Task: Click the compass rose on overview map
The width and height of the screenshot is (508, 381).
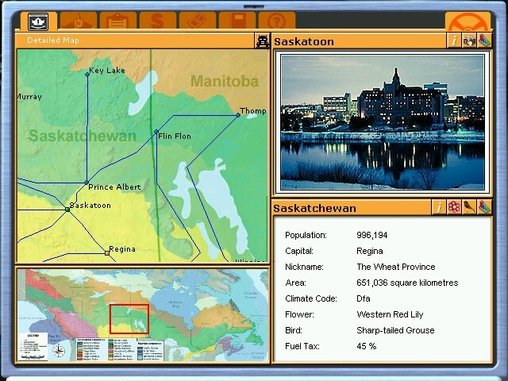Action: (x=59, y=351)
